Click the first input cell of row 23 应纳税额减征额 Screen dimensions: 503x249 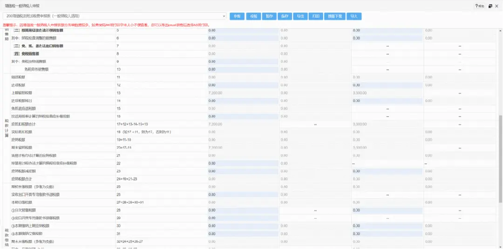(243, 171)
